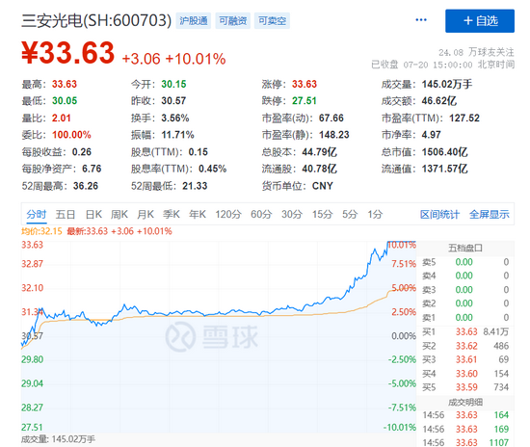Image resolution: width=530 pixels, height=447 pixels.
Task: Click the 货币单位 value CNY
Action: (323, 186)
